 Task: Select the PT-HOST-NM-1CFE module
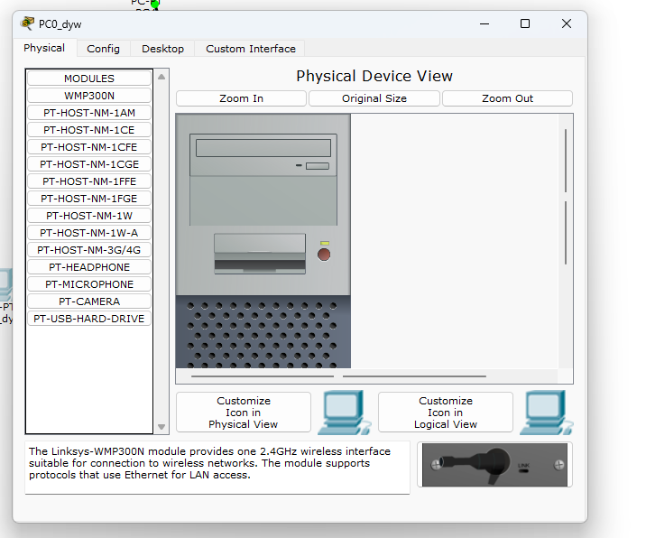(x=89, y=147)
